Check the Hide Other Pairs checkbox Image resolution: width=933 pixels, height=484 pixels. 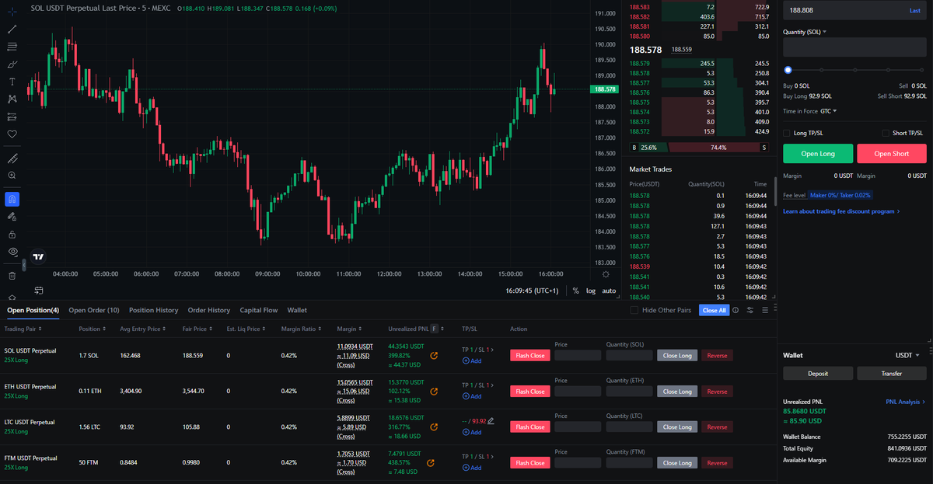click(x=634, y=310)
